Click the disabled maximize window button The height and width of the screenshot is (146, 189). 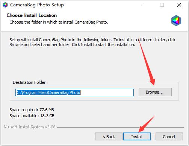162,5
